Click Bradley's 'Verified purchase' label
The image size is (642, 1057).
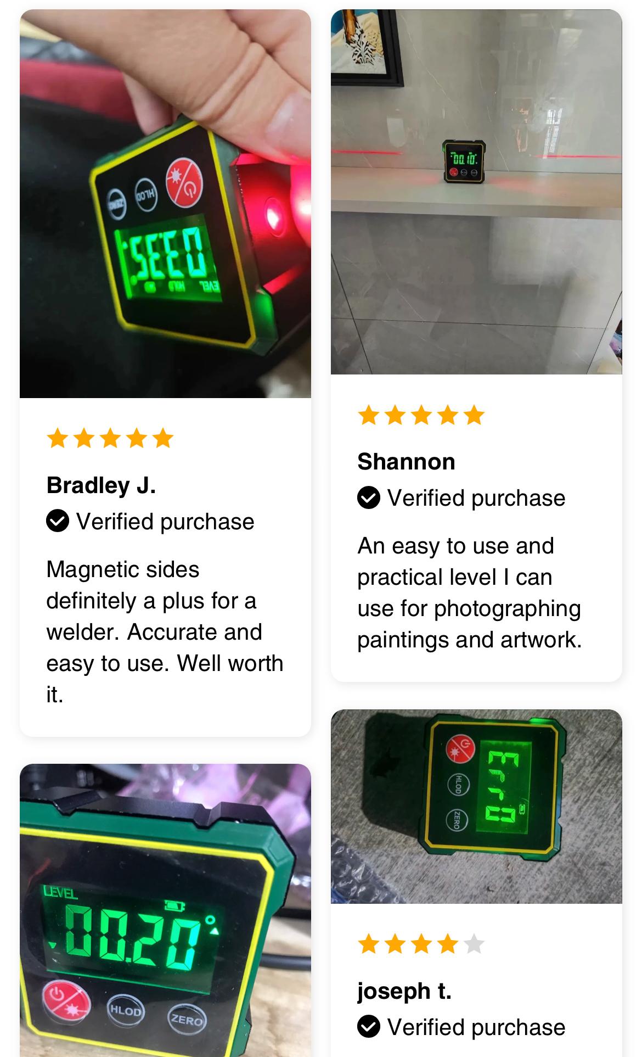pos(165,522)
